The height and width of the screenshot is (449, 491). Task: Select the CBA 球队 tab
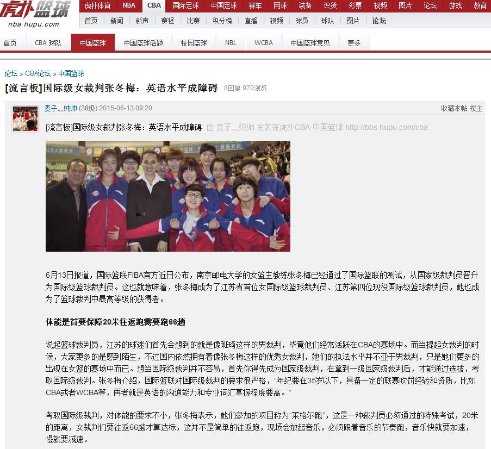pyautogui.click(x=48, y=43)
